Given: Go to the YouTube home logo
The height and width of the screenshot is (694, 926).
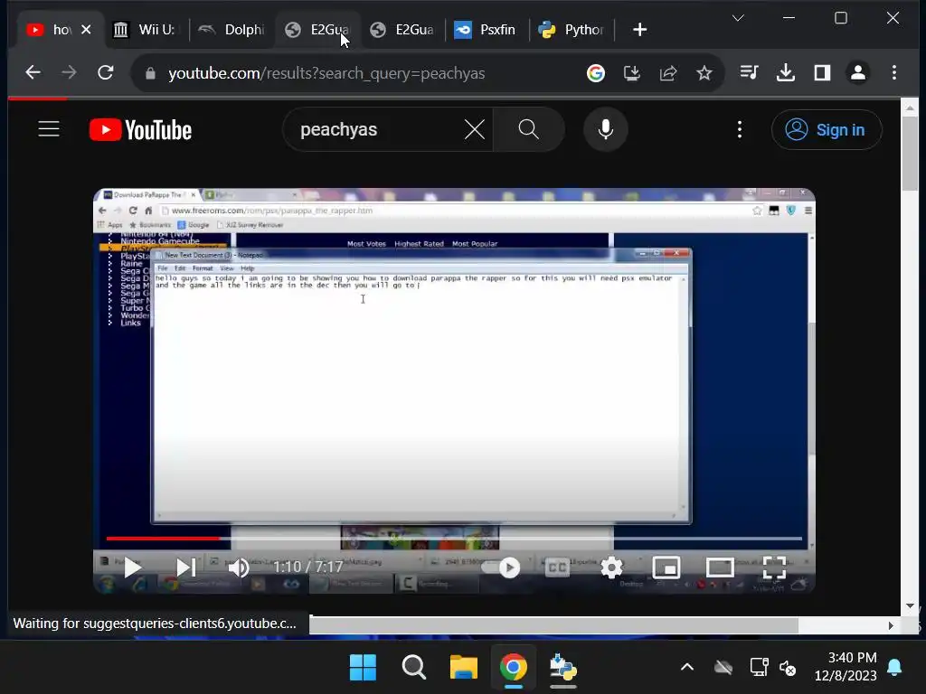Looking at the screenshot, I should point(140,130).
